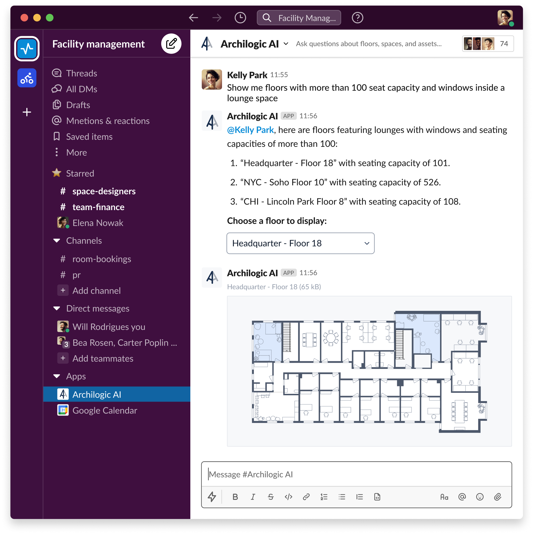Expand the Archilogic AI conversation header menu

[x=286, y=44]
